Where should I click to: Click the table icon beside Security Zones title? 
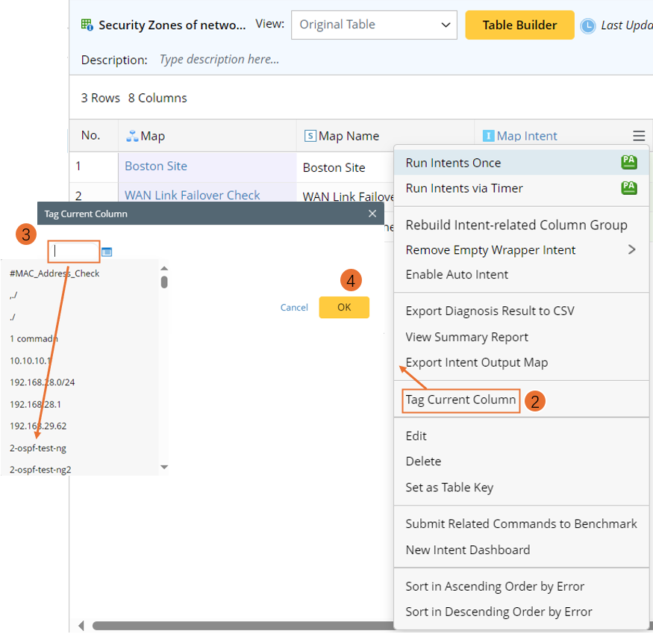(x=87, y=25)
